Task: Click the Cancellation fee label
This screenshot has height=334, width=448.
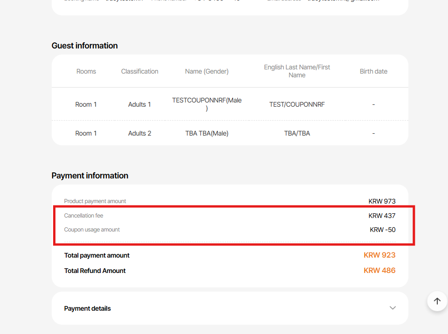Action: click(84, 216)
